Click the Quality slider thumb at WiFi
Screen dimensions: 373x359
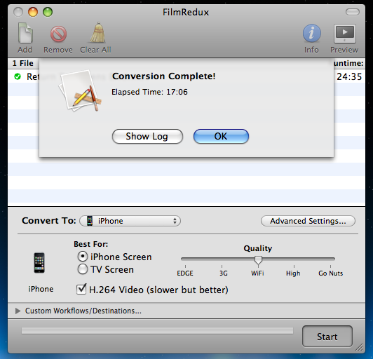click(x=258, y=260)
